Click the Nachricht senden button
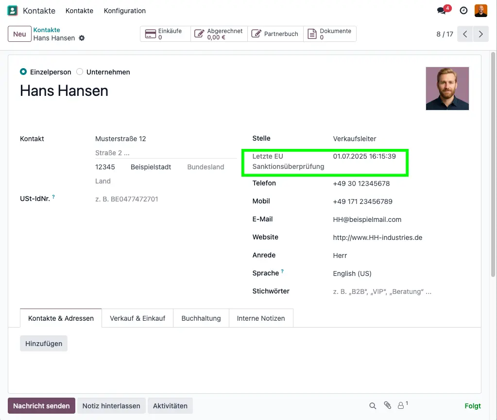 41,406
